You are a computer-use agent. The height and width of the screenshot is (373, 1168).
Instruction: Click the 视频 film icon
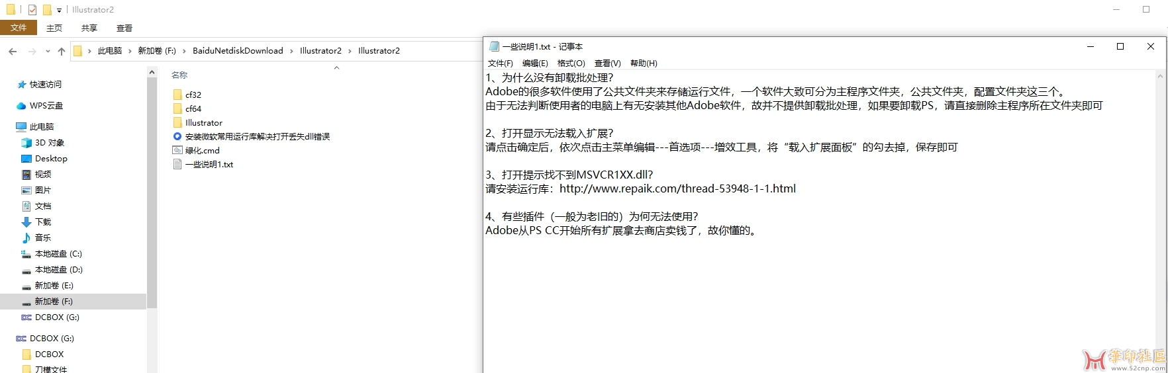point(26,175)
